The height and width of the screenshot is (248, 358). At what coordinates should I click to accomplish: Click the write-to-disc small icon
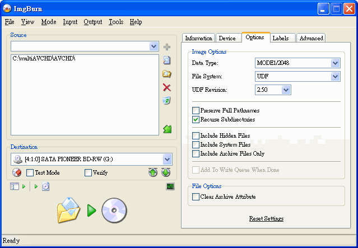coord(46,186)
